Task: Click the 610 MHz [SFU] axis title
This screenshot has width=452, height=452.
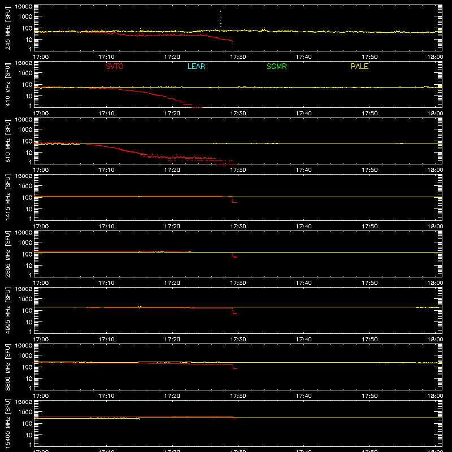Action: (7, 141)
